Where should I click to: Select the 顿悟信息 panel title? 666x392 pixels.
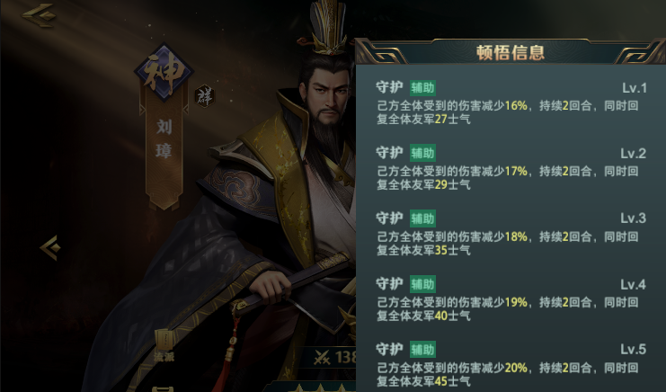pos(511,53)
